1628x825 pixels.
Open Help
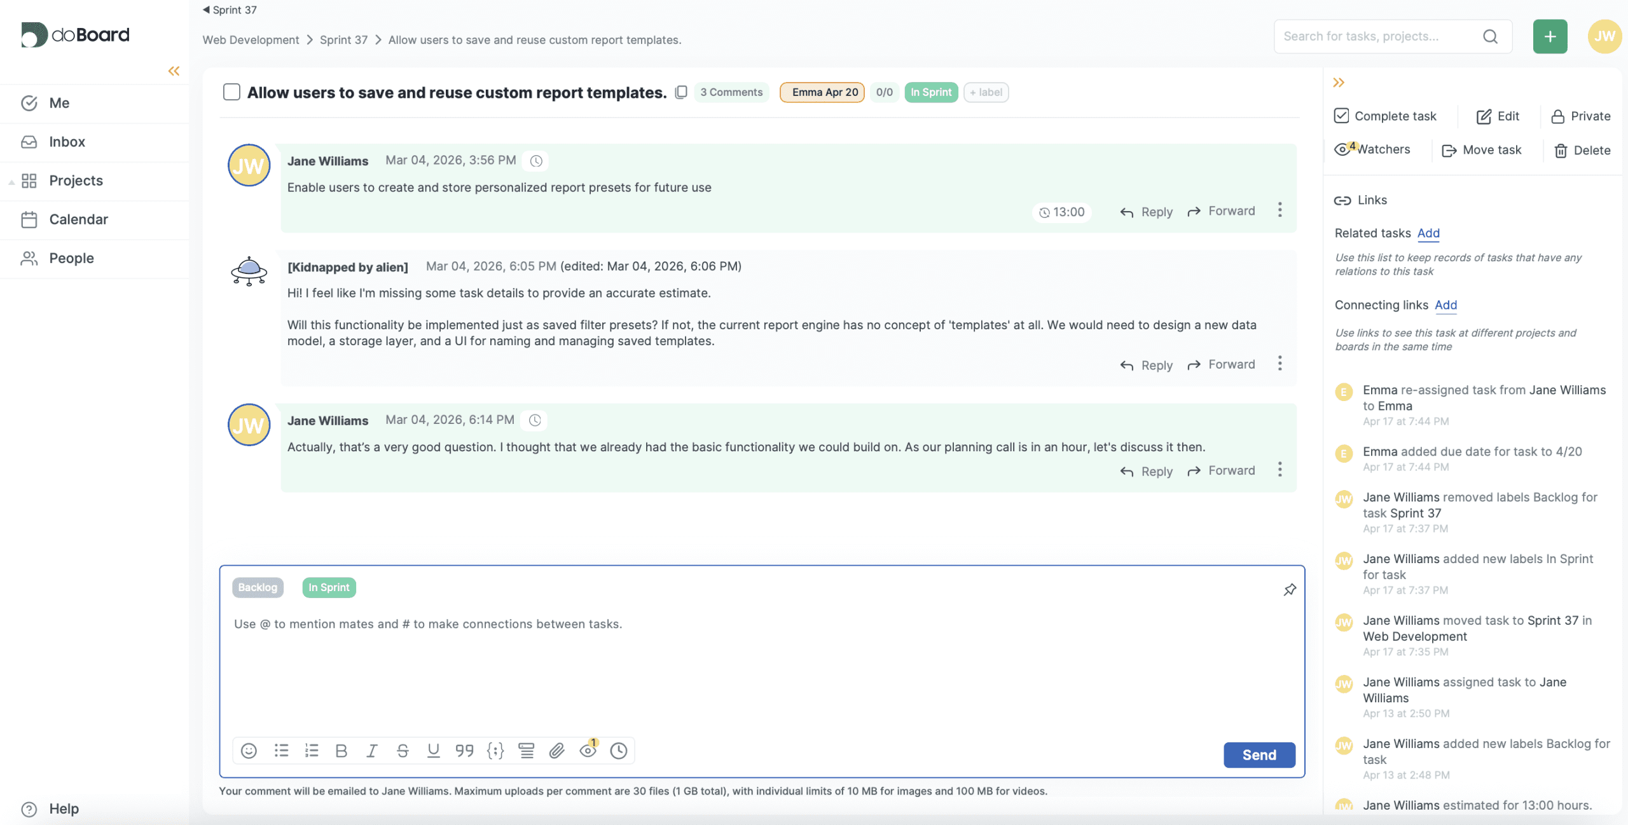(50, 808)
